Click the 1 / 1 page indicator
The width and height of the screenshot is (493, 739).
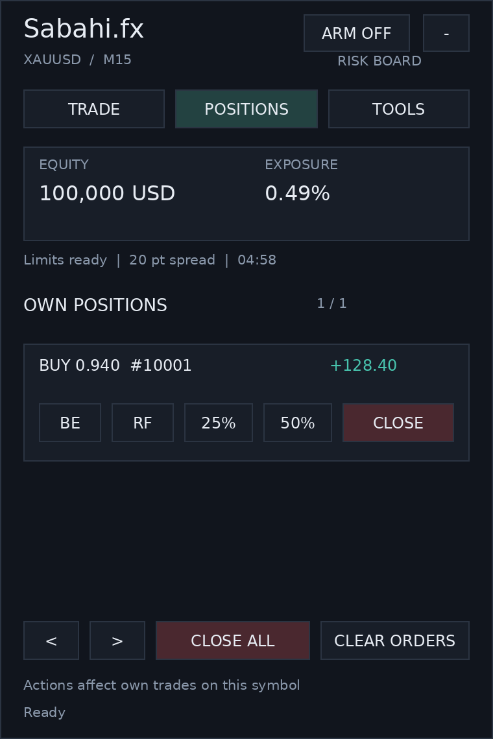coord(331,303)
